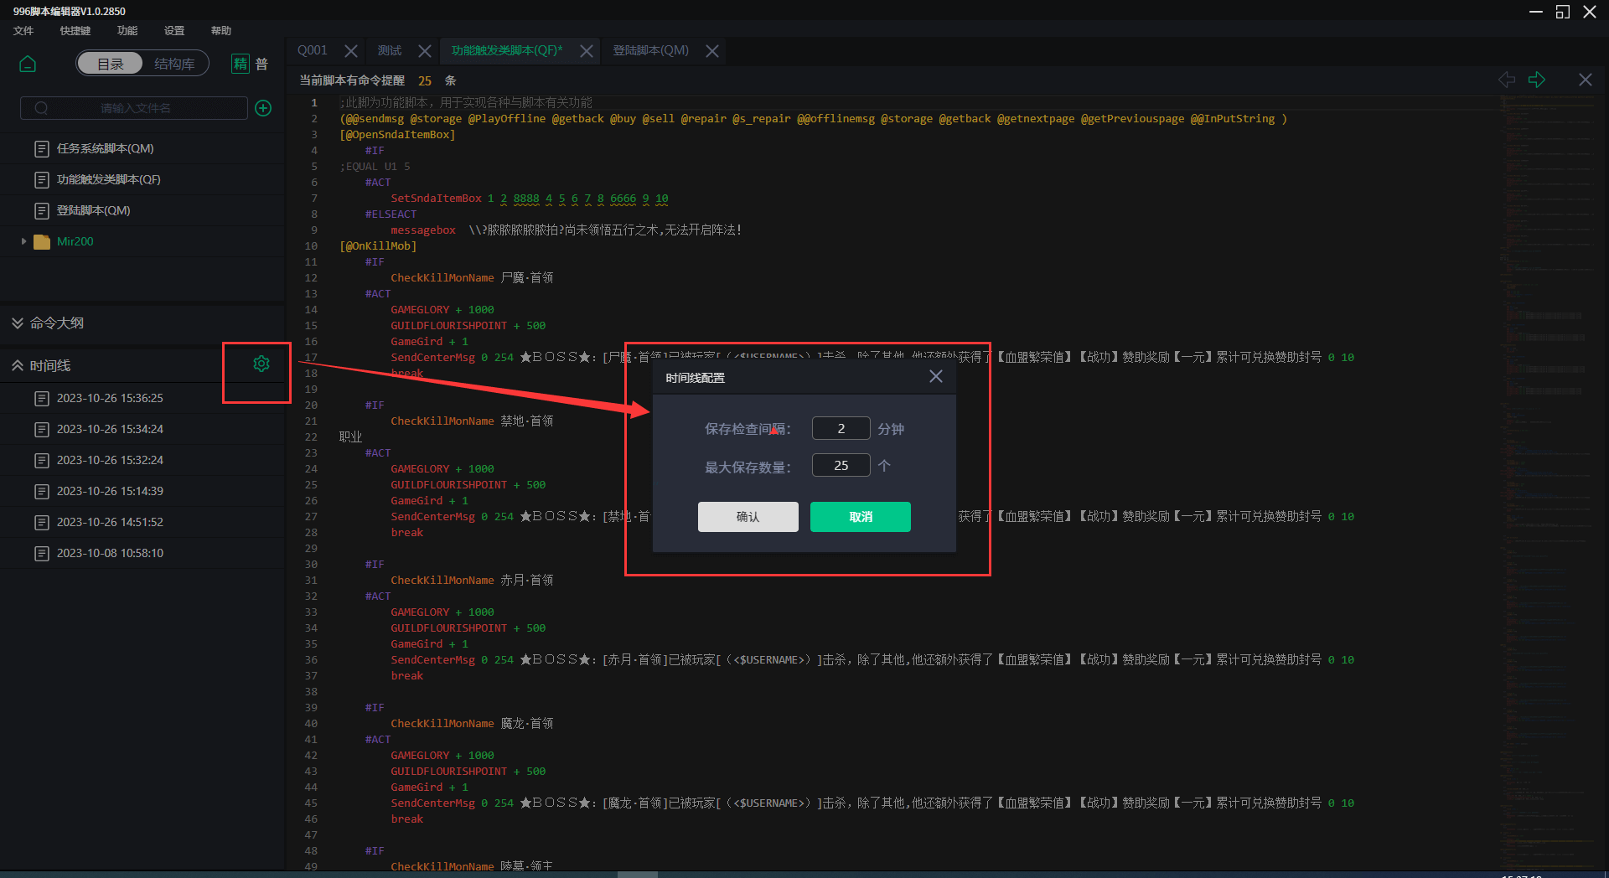The height and width of the screenshot is (878, 1609).
Task: Click file icon of 2023-10-26 15:14:39 entry
Action: pos(42,491)
